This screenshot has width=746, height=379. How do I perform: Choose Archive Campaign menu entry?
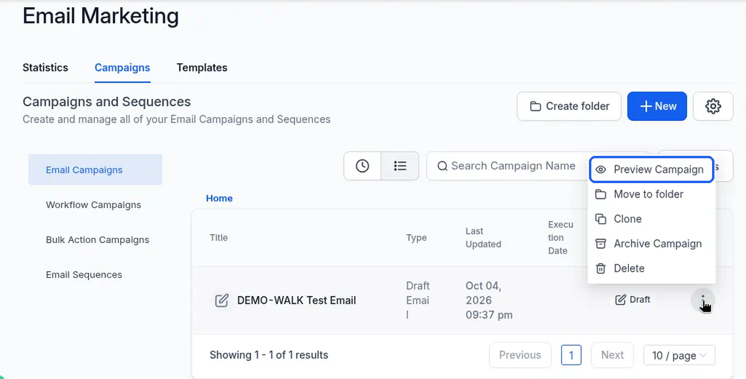pos(651,244)
